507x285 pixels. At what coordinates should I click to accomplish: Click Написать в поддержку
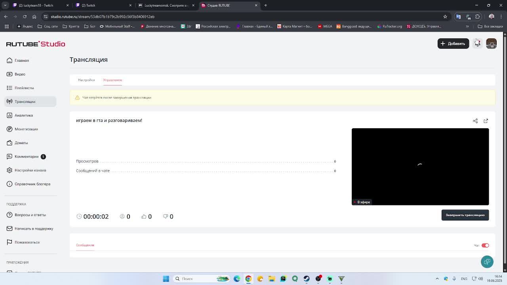[34, 228]
